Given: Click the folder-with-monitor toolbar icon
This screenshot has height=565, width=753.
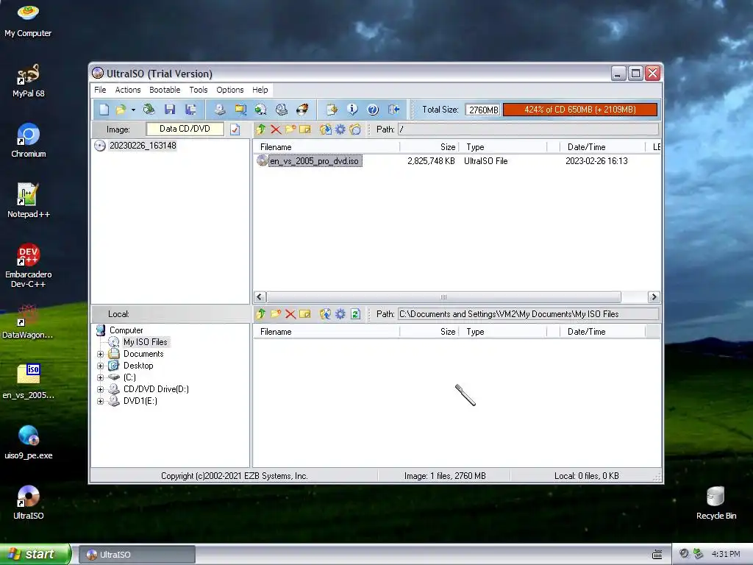Looking at the screenshot, I should 240,110.
